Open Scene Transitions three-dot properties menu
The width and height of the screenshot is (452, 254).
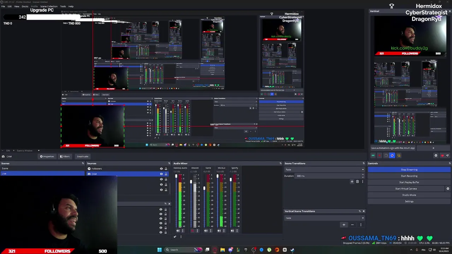tap(362, 182)
